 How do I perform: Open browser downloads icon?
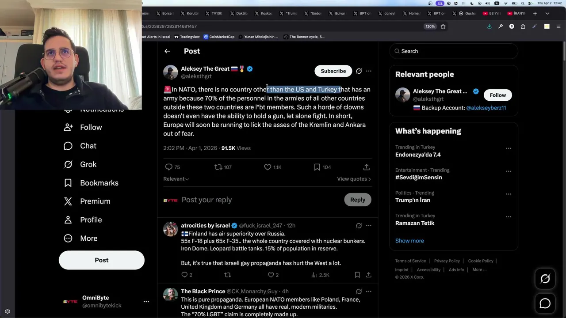pos(490,26)
